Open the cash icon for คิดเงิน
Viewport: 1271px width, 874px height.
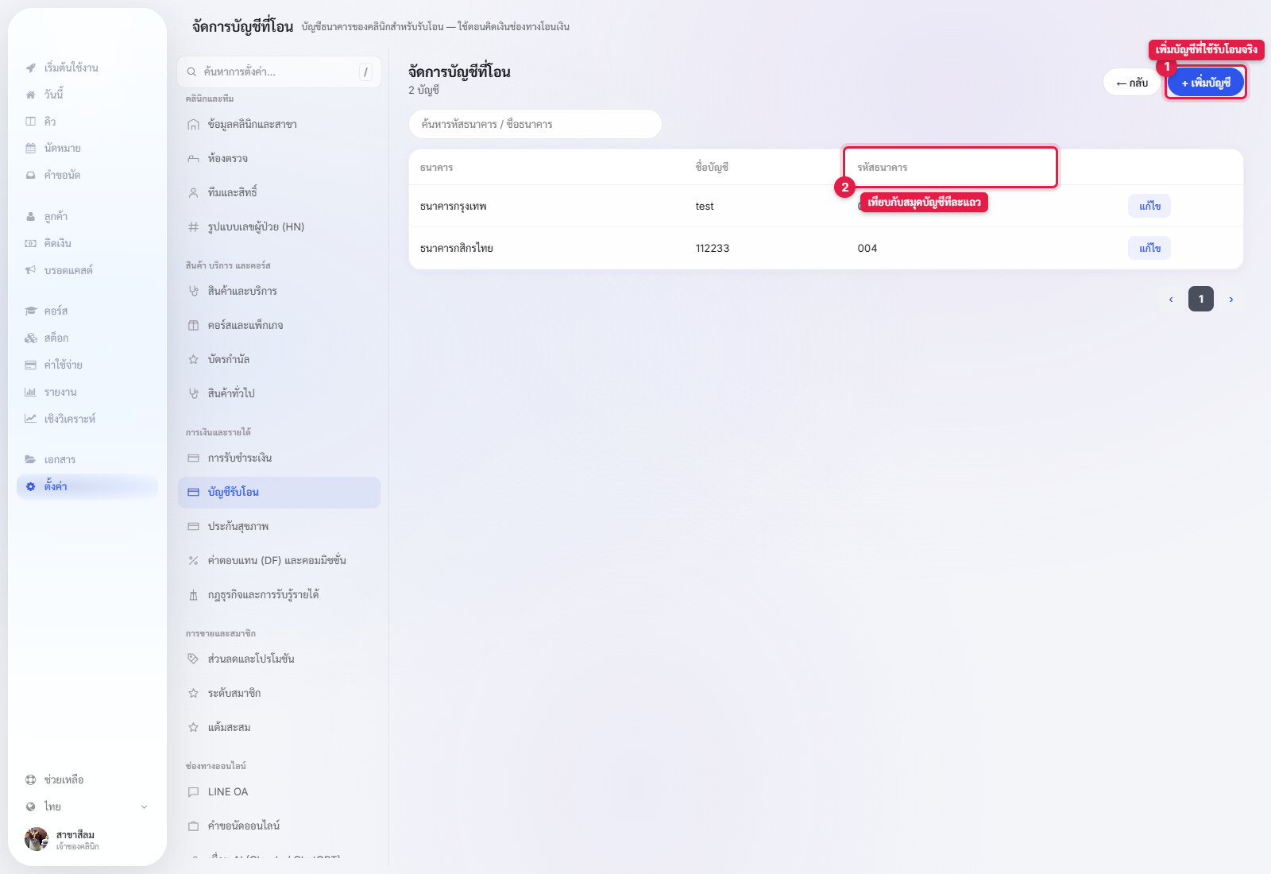(30, 244)
